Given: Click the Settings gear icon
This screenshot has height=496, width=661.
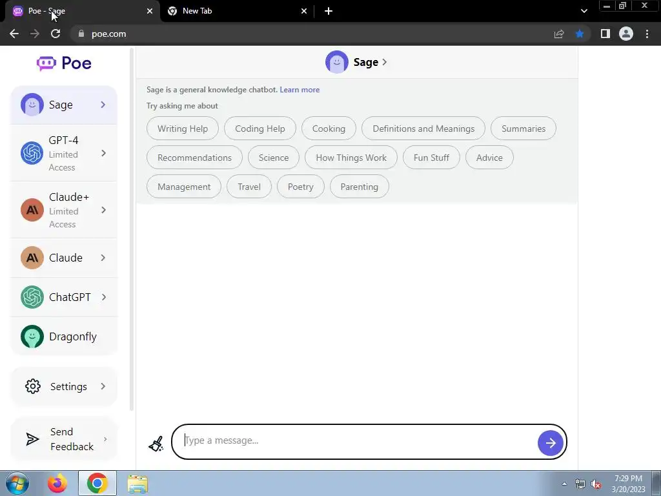Looking at the screenshot, I should pyautogui.click(x=32, y=386).
